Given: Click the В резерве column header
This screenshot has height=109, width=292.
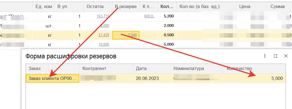Looking at the screenshot, I should click(x=126, y=7).
